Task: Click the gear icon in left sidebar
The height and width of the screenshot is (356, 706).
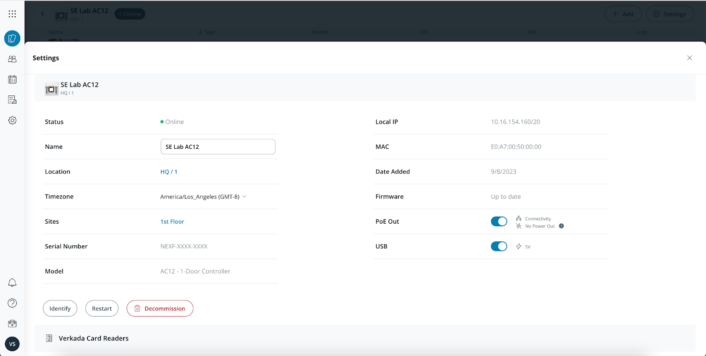Action: 12,120
